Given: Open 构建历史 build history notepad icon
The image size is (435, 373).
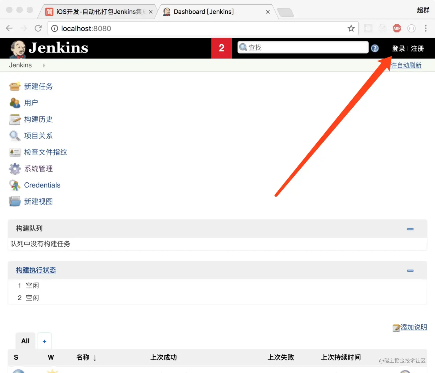Looking at the screenshot, I should pyautogui.click(x=15, y=119).
